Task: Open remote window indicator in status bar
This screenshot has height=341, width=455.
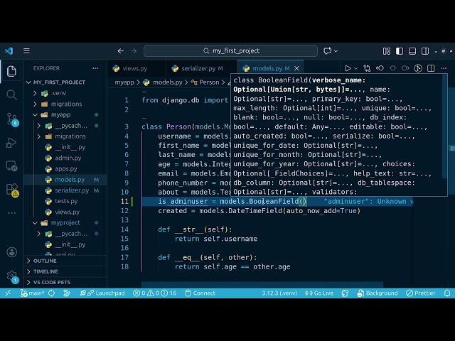Action: [8, 293]
